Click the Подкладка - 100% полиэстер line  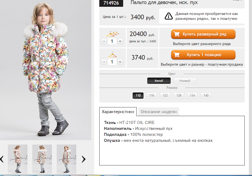tap(133, 134)
